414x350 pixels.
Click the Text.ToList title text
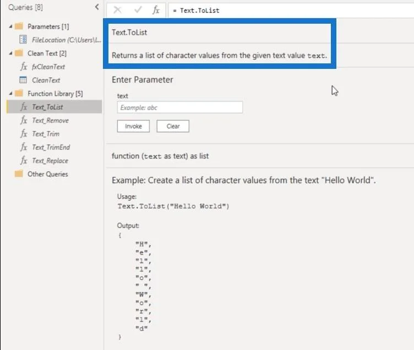tap(129, 33)
